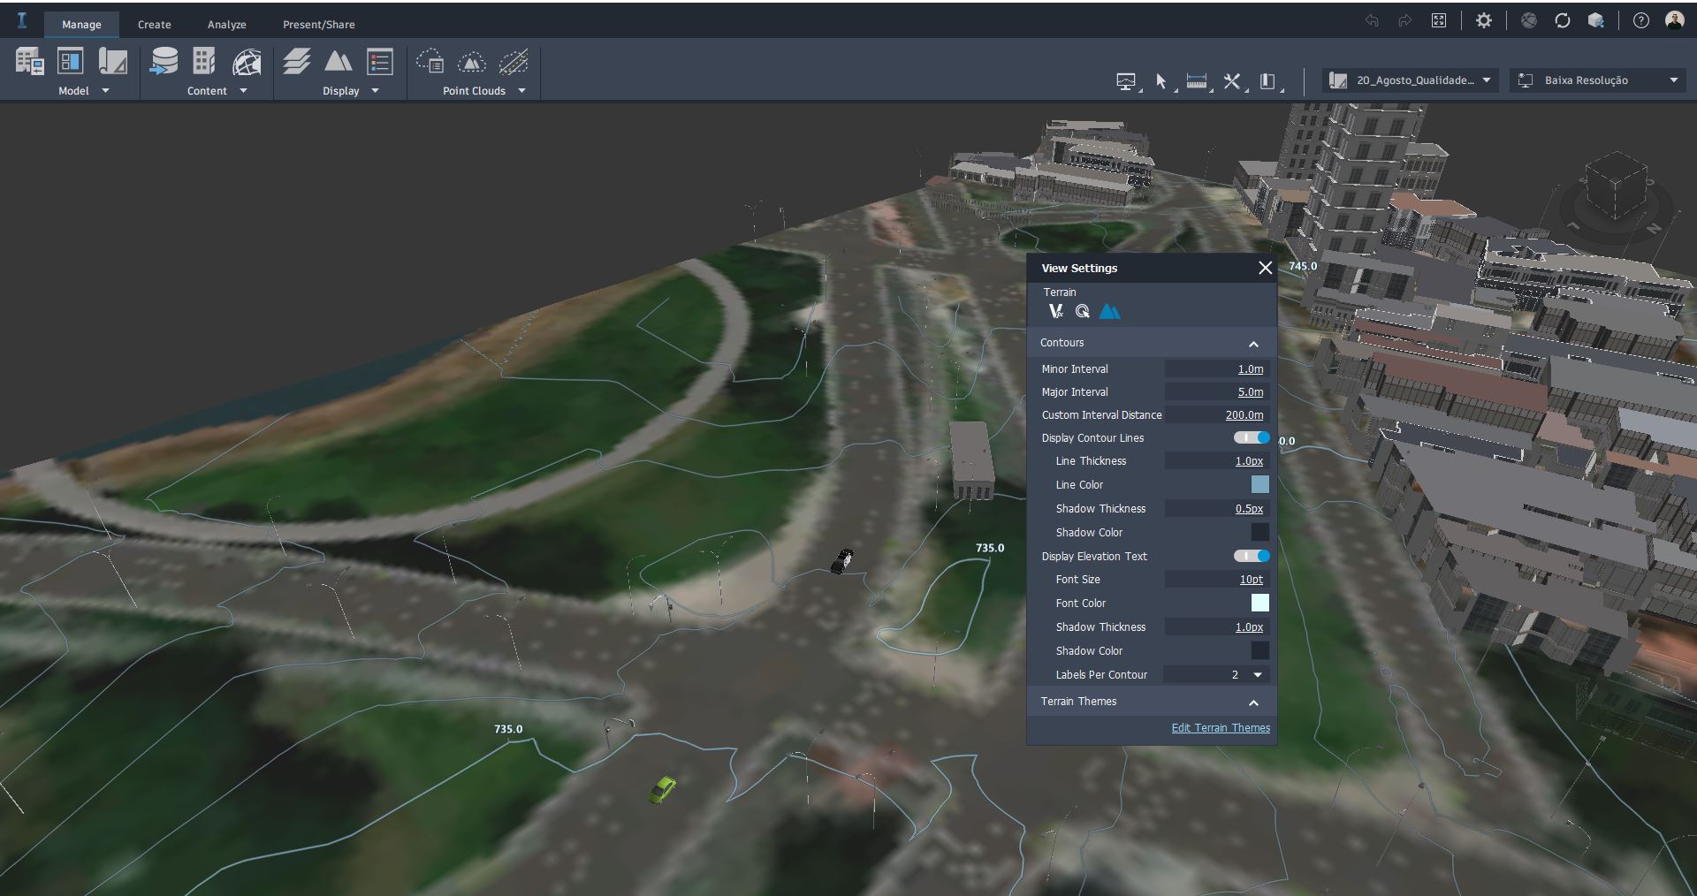This screenshot has height=896, width=1697.
Task: Select the blue terrain icon in View Settings
Action: pyautogui.click(x=1109, y=311)
